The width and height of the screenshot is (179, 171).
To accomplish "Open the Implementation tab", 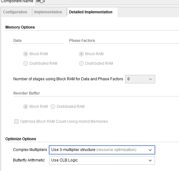I will tap(48, 12).
